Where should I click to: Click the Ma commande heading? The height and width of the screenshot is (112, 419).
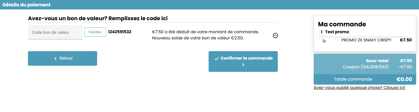342,24
